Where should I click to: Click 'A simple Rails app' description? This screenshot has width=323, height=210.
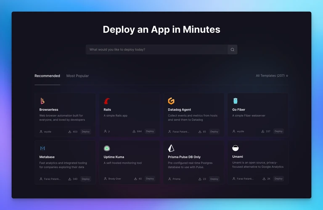(116, 116)
